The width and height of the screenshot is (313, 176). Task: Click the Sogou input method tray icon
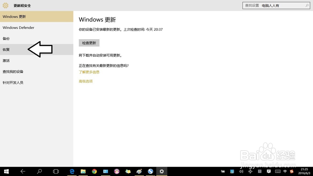(x=292, y=171)
